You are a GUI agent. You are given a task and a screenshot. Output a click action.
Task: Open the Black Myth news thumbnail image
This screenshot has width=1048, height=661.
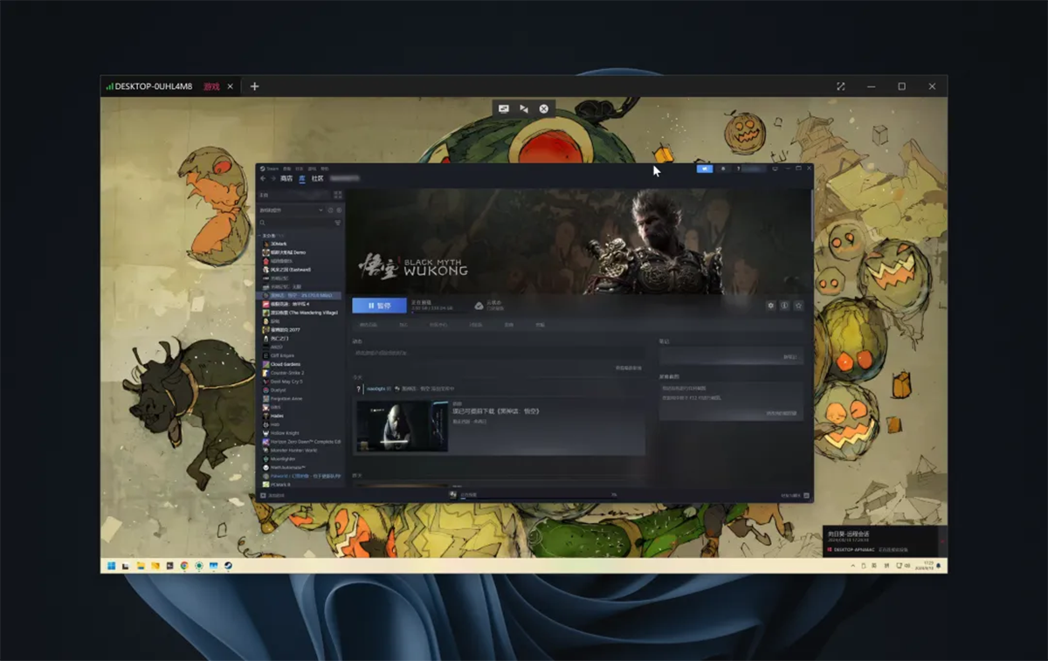click(x=402, y=426)
